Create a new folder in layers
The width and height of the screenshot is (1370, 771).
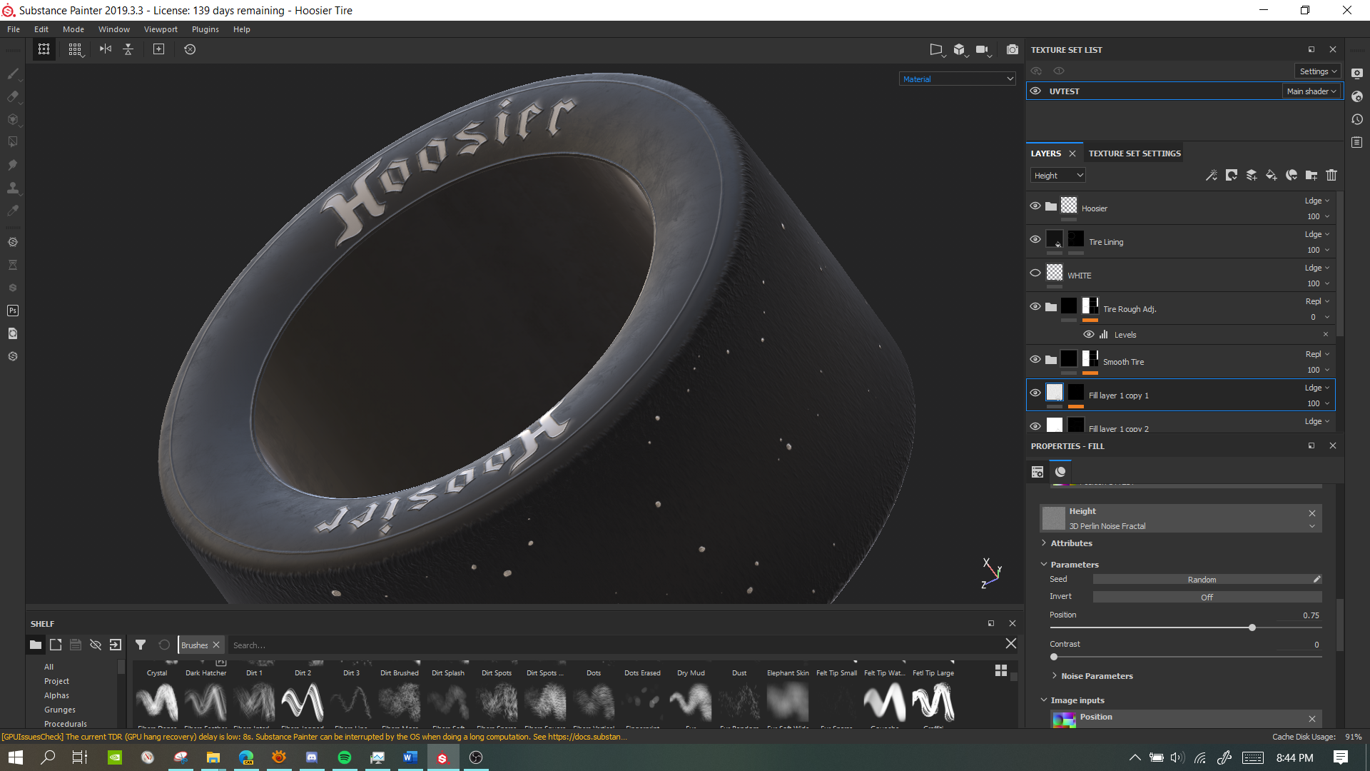pyautogui.click(x=1311, y=175)
